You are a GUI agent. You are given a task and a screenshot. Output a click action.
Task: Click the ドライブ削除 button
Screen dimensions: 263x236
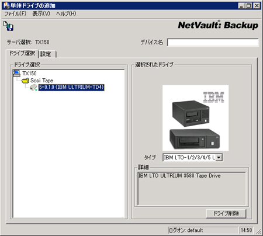tap(226, 213)
